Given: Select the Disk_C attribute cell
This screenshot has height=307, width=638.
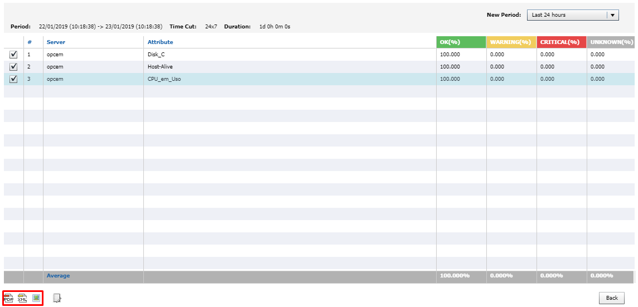Looking at the screenshot, I should [x=156, y=55].
